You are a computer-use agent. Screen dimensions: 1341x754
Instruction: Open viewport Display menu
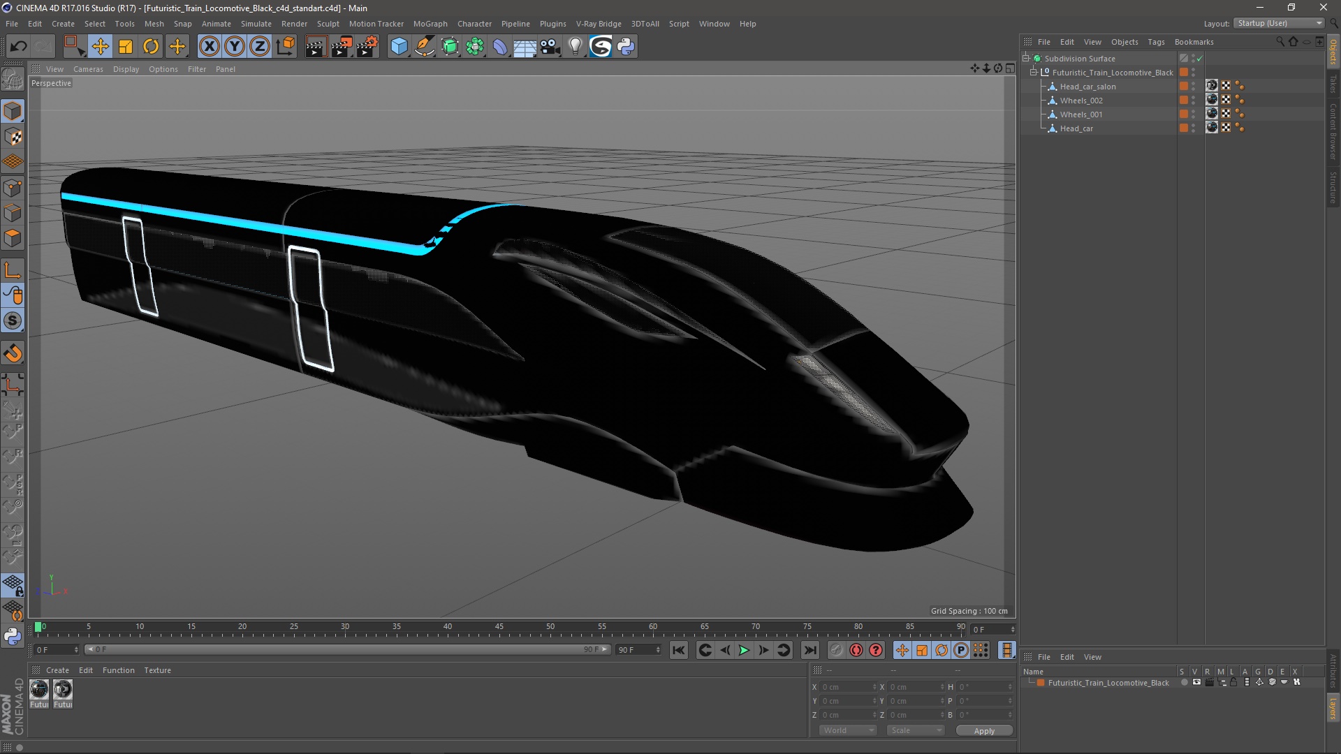click(x=126, y=69)
